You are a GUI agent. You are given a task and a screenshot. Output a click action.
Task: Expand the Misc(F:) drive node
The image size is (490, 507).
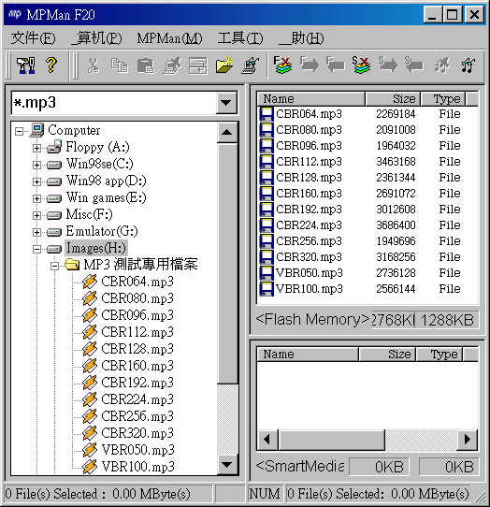pos(36,215)
